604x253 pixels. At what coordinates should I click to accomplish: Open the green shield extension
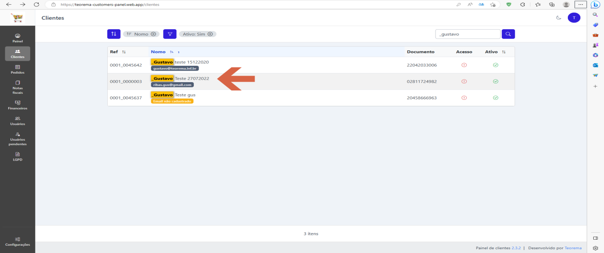[508, 4]
